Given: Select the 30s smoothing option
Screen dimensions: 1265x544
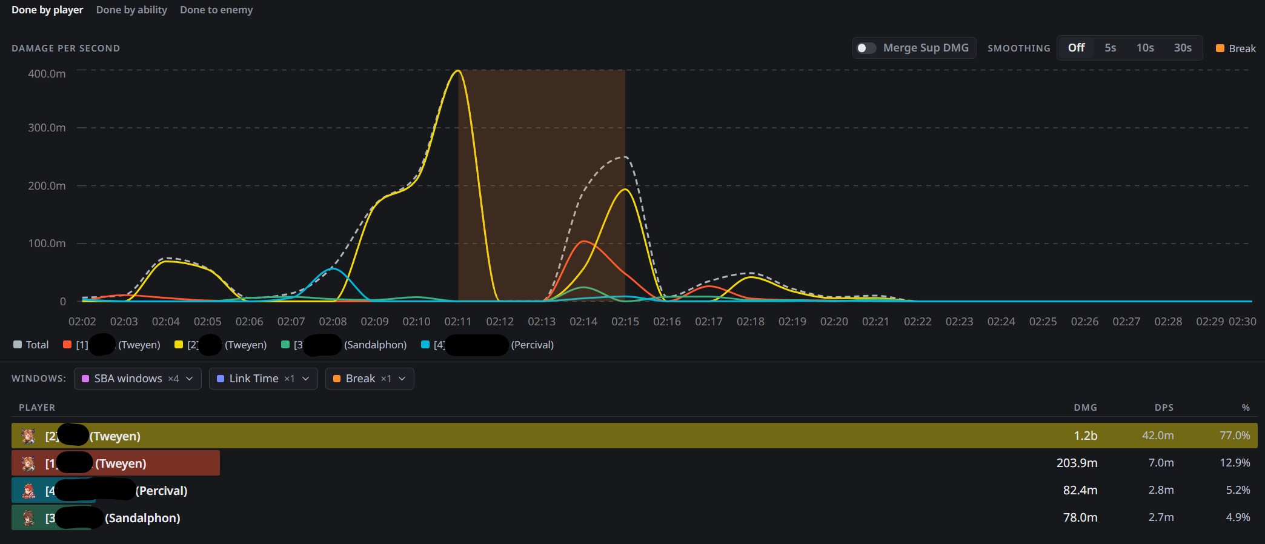Looking at the screenshot, I should click(x=1183, y=48).
